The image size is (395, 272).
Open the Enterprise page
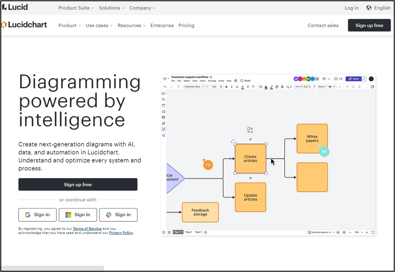162,25
